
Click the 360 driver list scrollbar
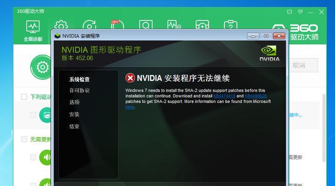[324, 128]
